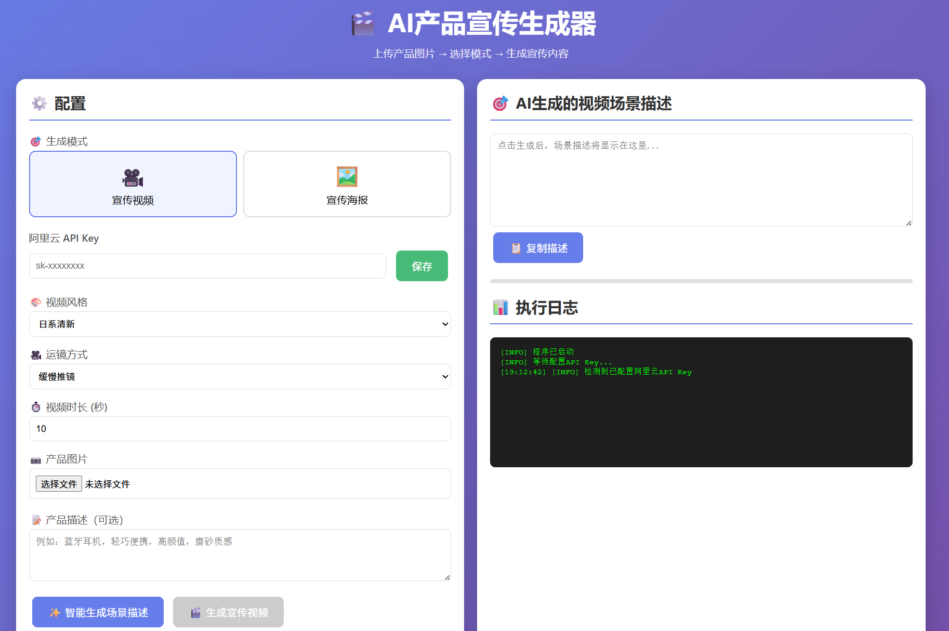Click the subtitle 上传产品图片 → 选择模式 → 生成宣传内容
Viewport: 949px width, 631px height.
point(471,54)
